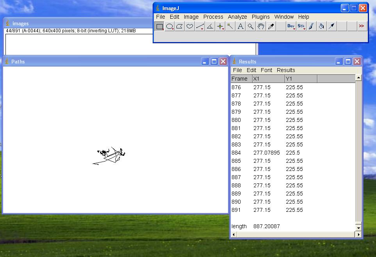
Task: Open the Window menu
Action: [284, 17]
